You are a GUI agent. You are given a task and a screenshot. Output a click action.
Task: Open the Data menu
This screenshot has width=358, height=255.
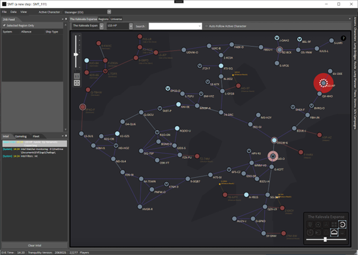coord(14,11)
